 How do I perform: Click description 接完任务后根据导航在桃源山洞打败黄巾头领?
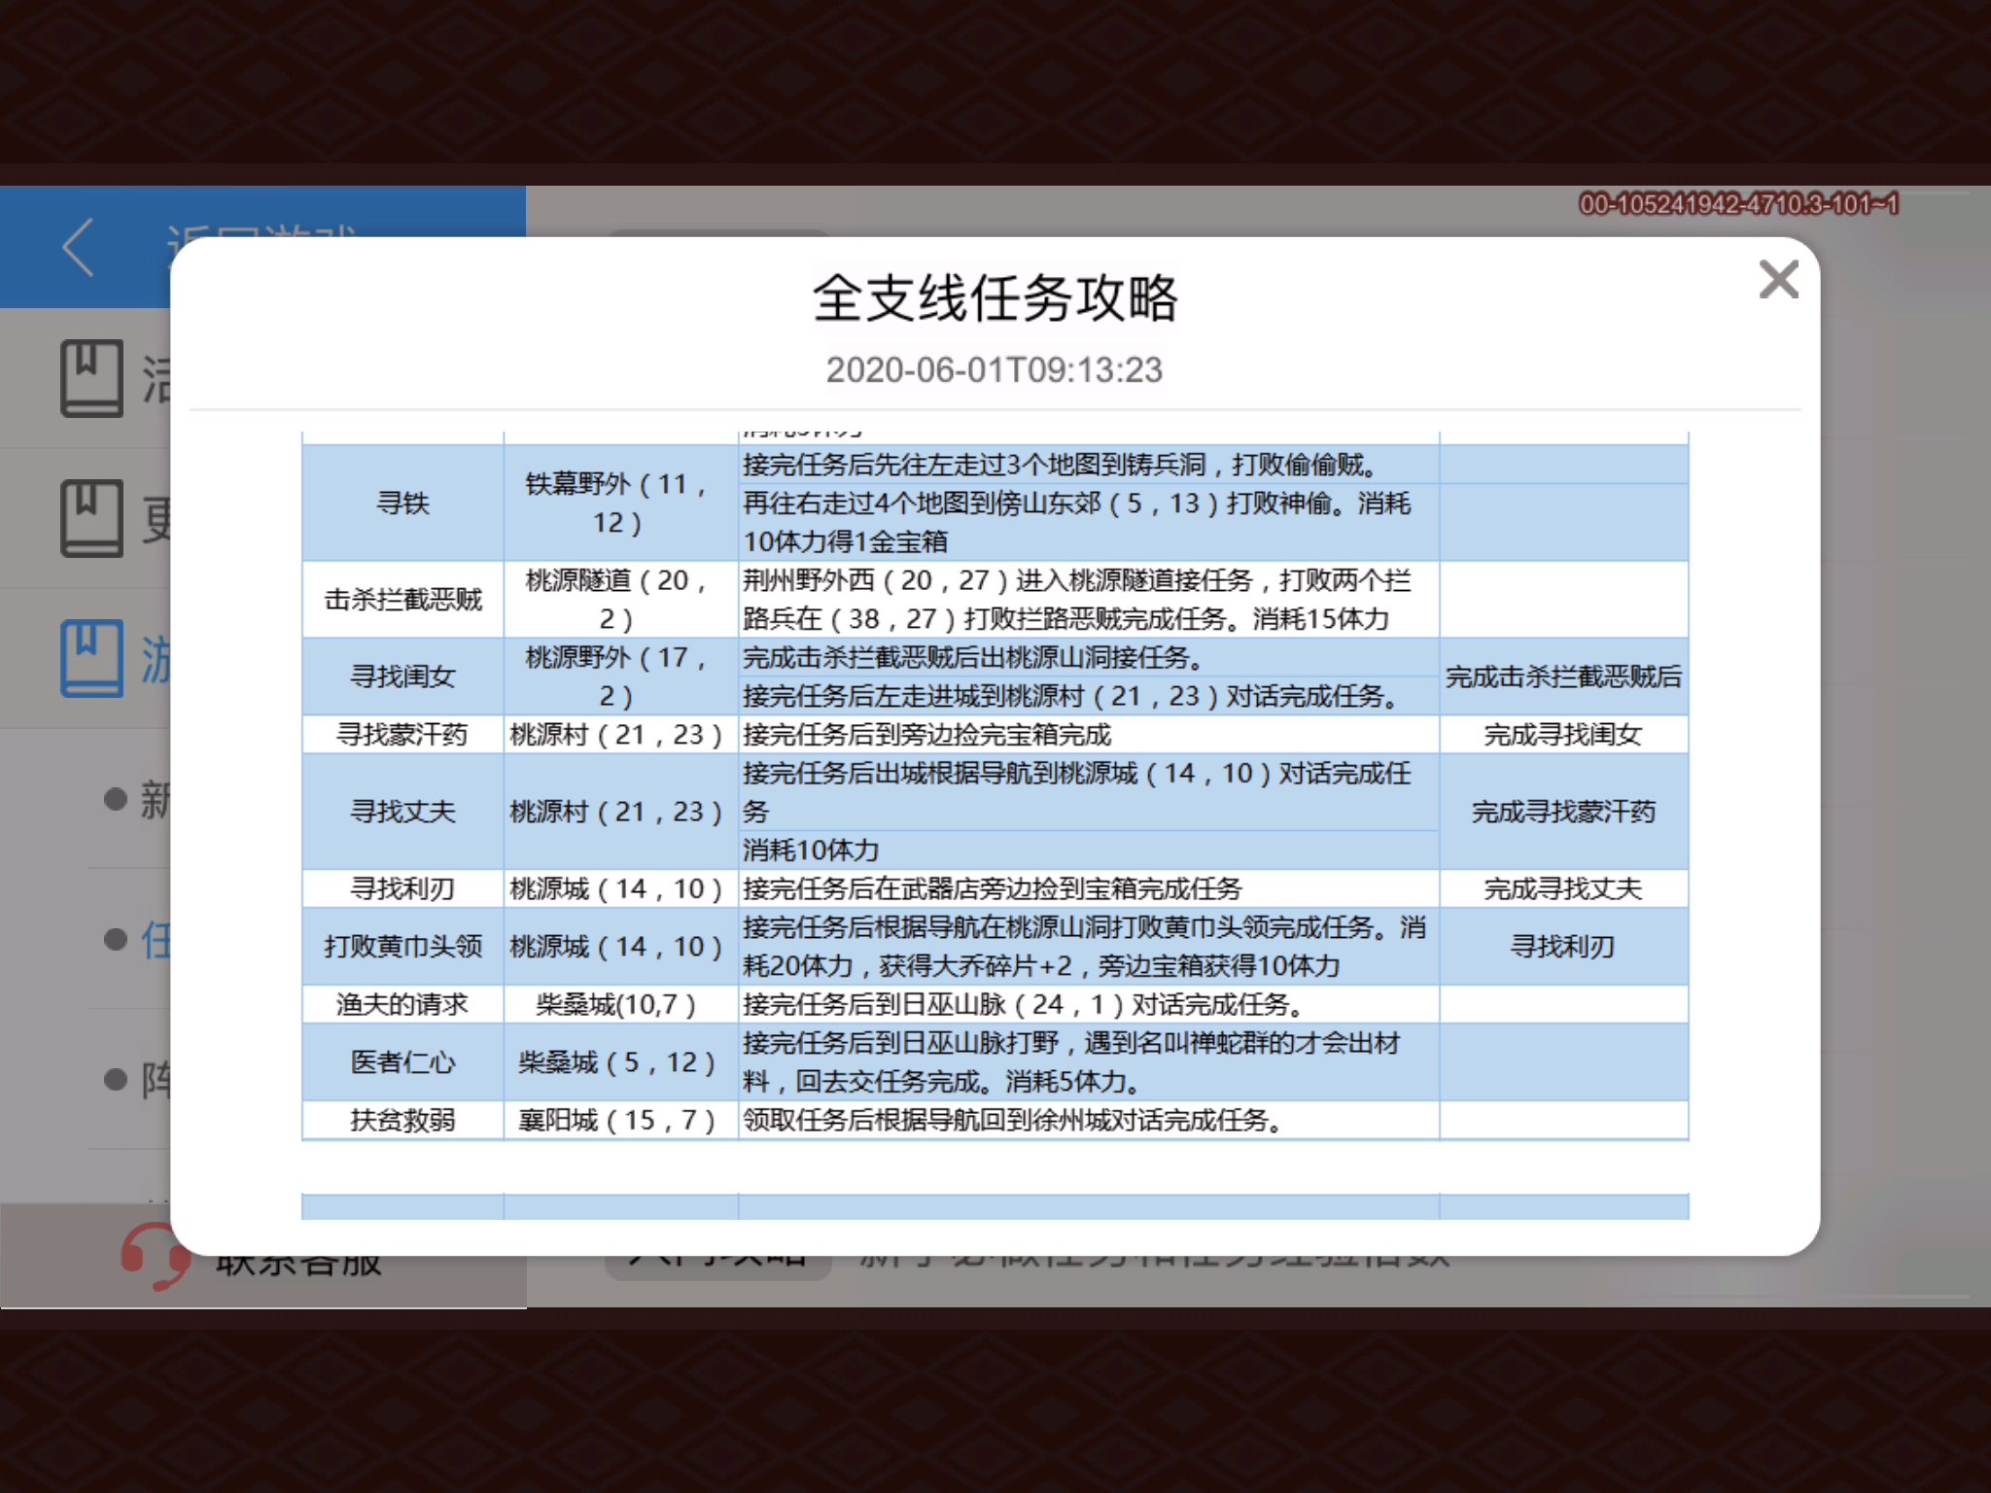[1089, 946]
